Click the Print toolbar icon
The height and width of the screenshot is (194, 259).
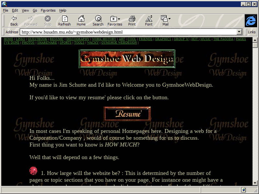[x=132, y=21]
